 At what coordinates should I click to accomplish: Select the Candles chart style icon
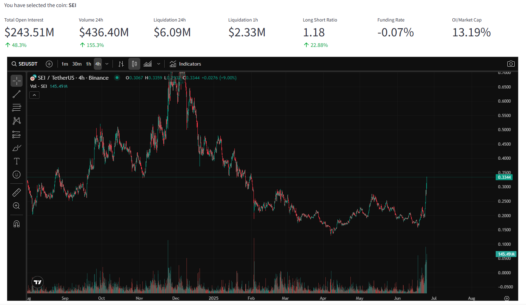coord(134,64)
